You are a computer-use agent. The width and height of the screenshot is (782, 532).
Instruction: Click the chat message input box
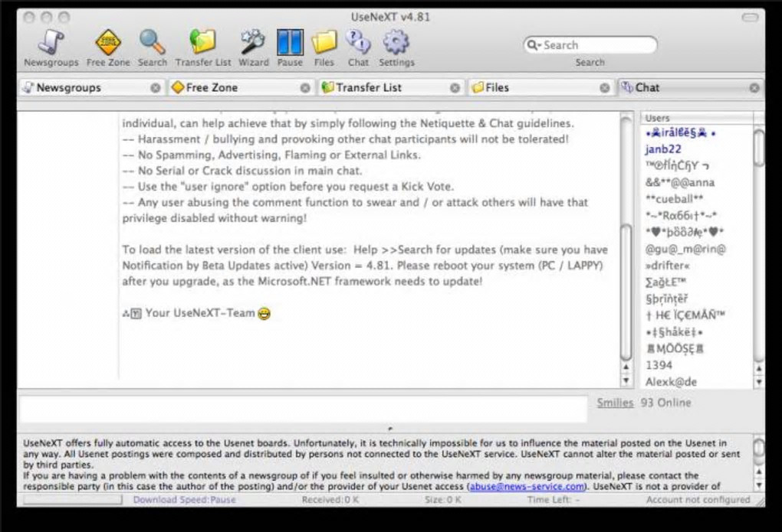click(x=304, y=409)
